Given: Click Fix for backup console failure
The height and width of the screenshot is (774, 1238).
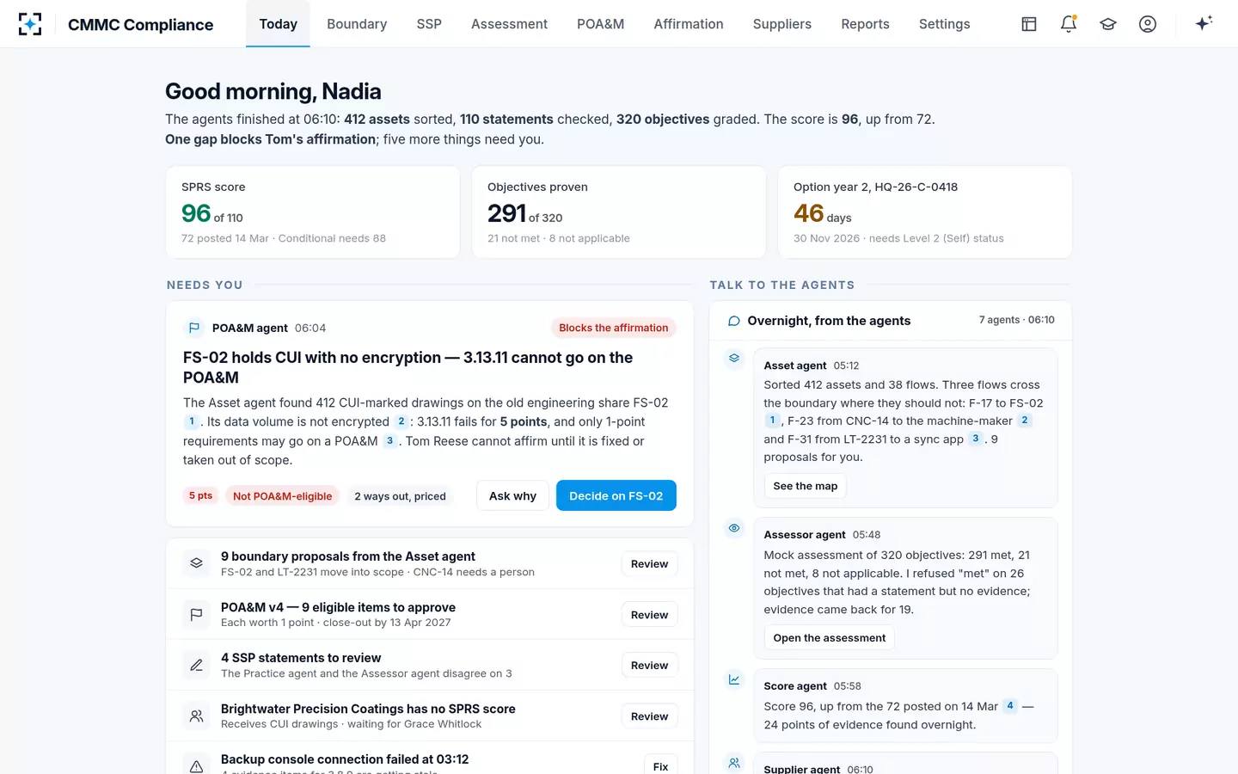Looking at the screenshot, I should tap(660, 765).
